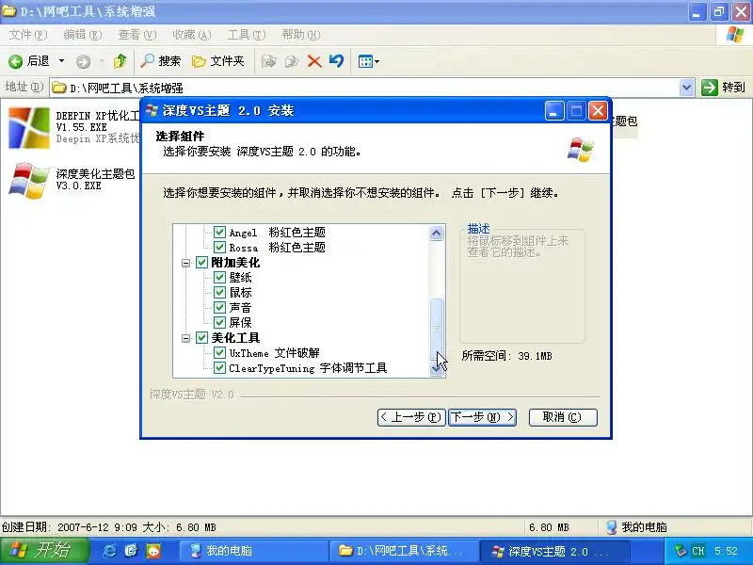Click the component list scroll up arrow

tap(436, 234)
